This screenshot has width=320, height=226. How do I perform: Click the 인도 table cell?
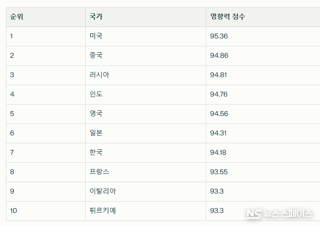click(96, 94)
